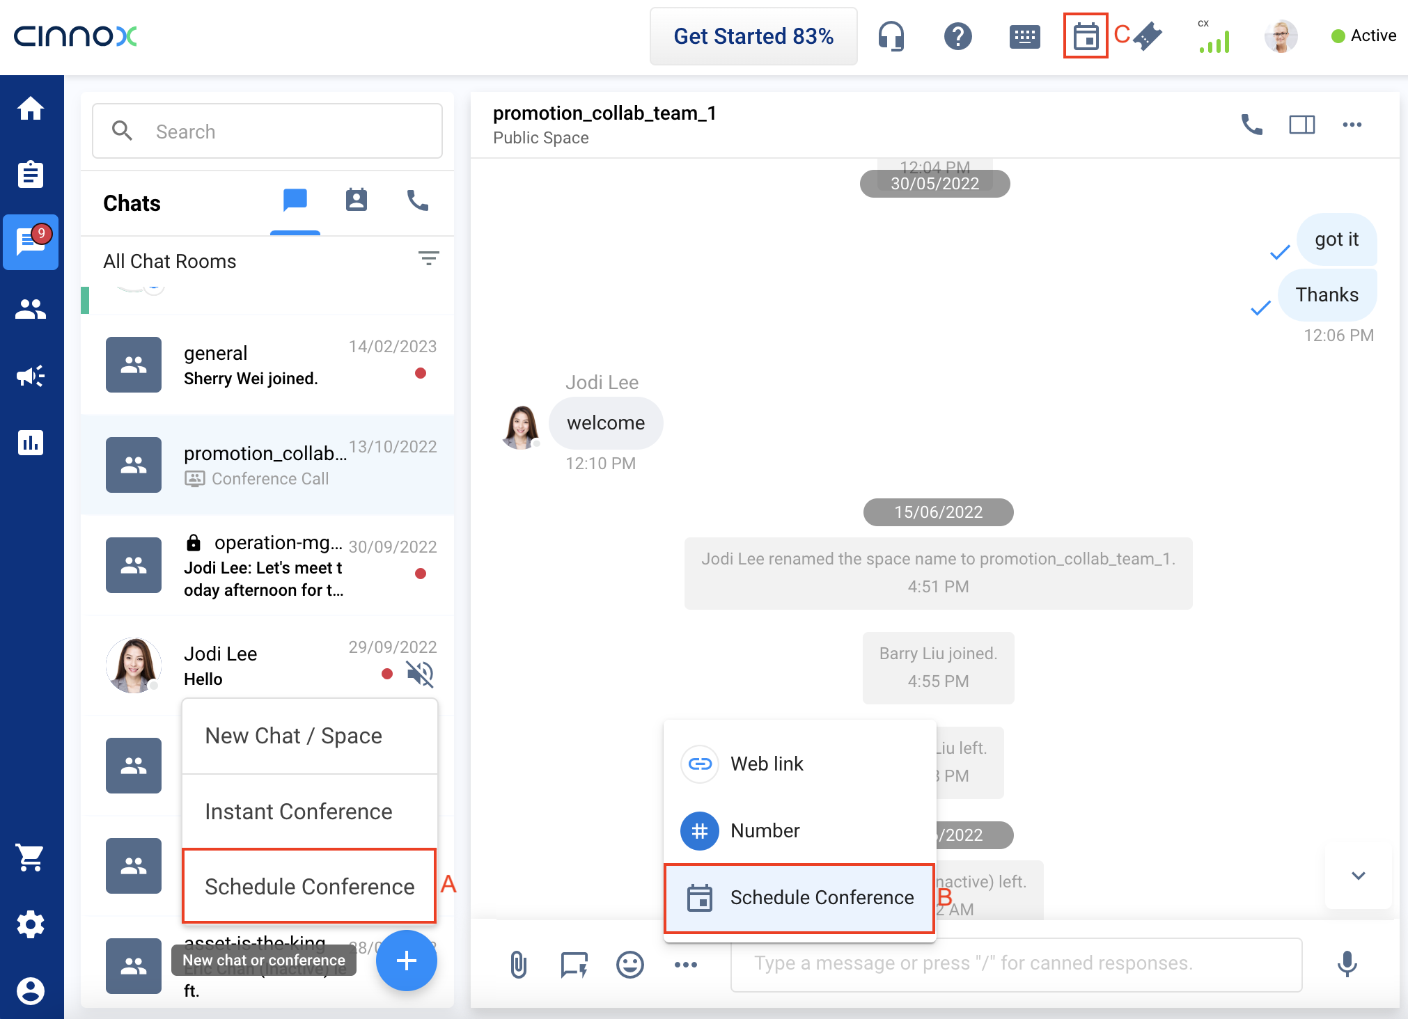The width and height of the screenshot is (1408, 1019).
Task: Open chat header more options ellipsis
Action: point(1352,125)
